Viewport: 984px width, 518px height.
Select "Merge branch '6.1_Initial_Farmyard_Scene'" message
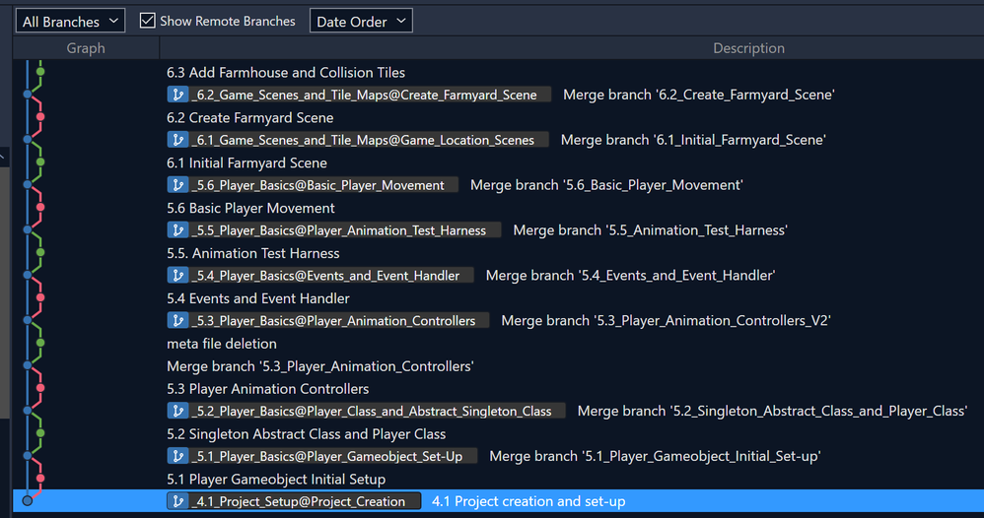click(x=693, y=140)
